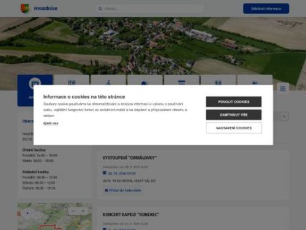The image size is (306, 230).
Task: Click Přidat do kalendáře link
Action: tap(123, 190)
